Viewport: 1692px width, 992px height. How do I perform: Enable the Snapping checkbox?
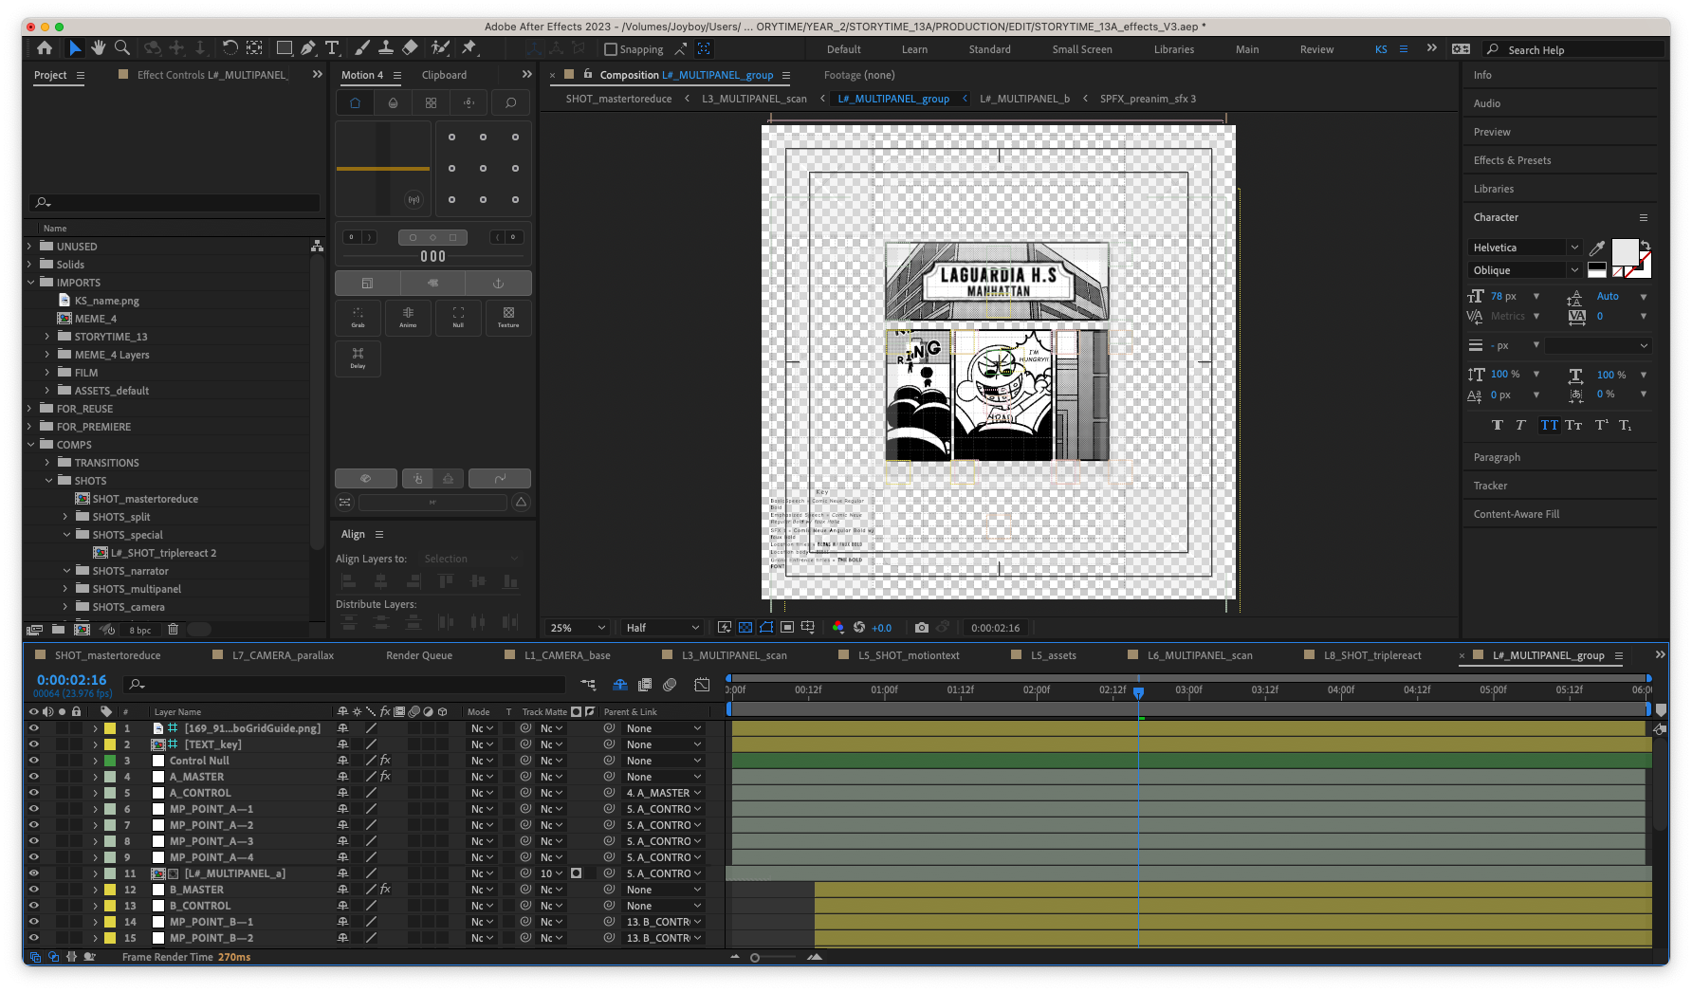(611, 49)
